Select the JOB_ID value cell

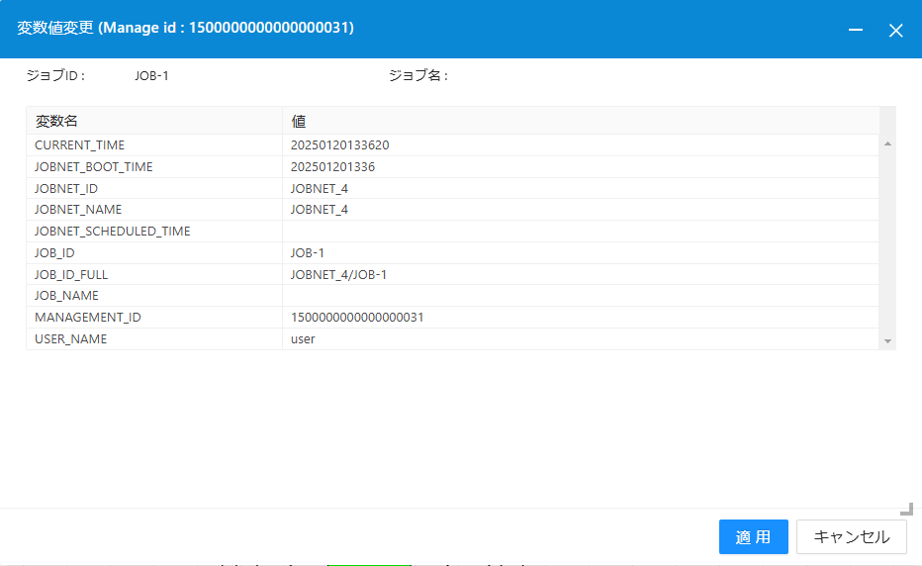click(580, 253)
